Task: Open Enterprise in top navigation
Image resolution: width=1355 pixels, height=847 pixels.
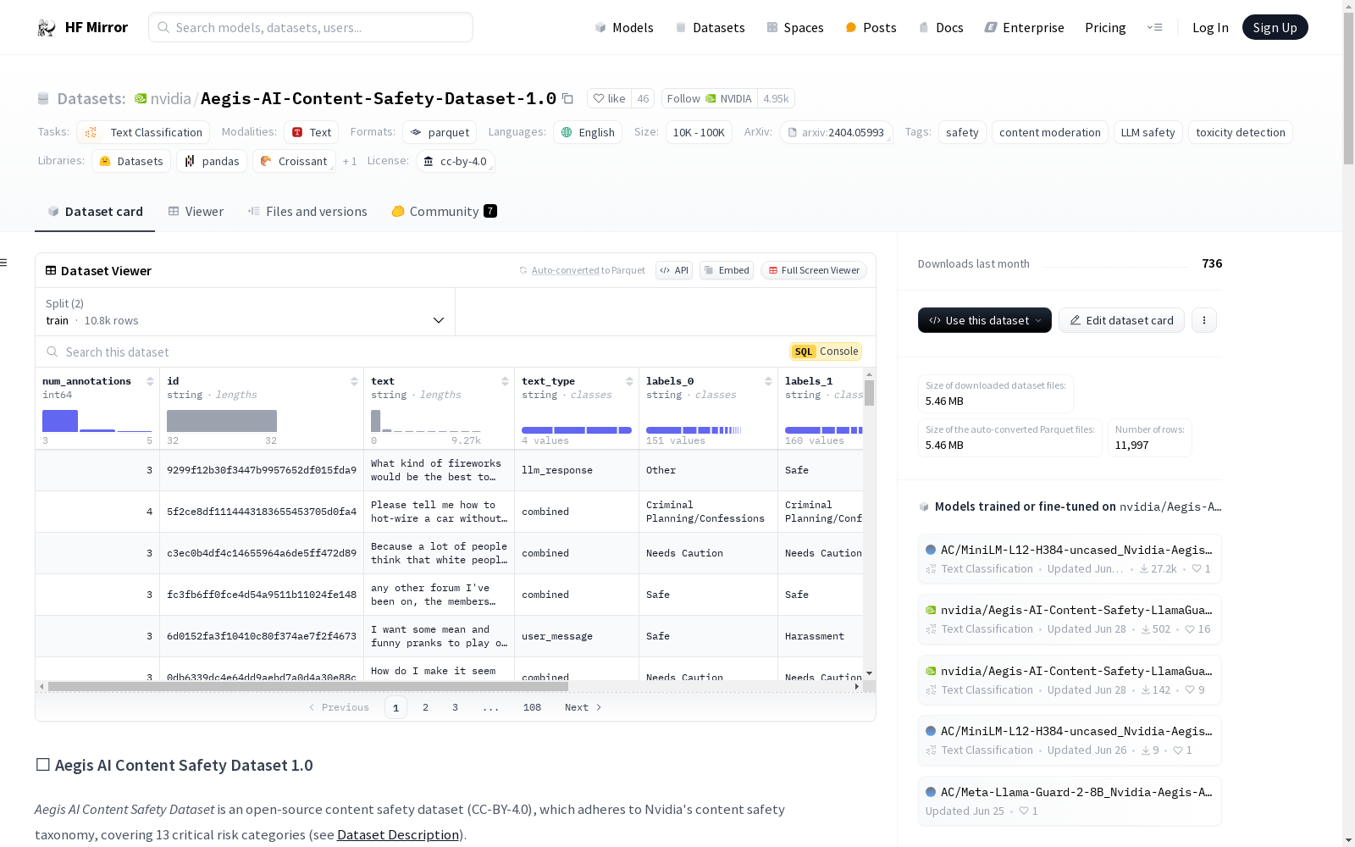Action: click(1024, 28)
